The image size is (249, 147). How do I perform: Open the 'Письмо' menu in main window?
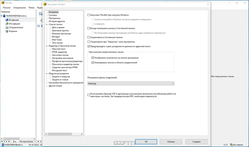click(x=7, y=7)
